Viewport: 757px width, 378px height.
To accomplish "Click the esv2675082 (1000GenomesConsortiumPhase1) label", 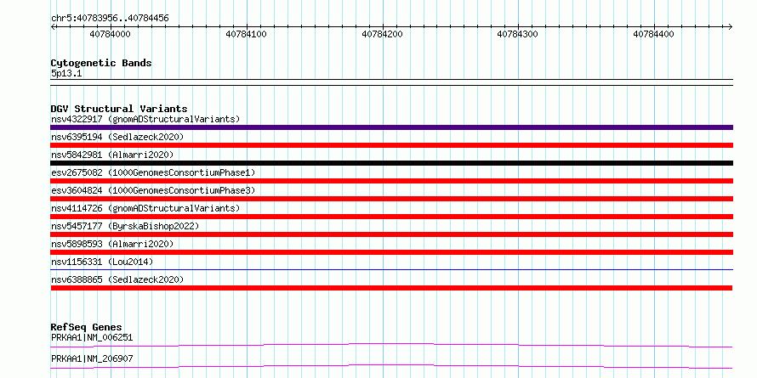I will pos(153,172).
